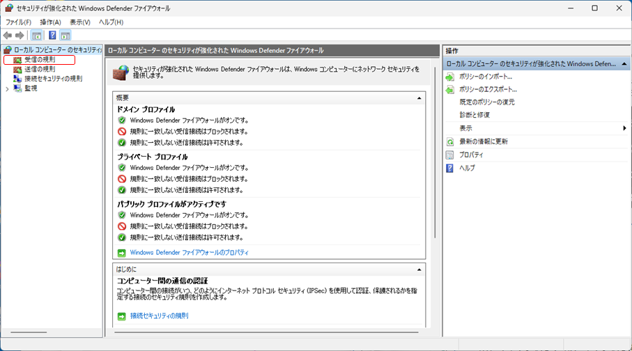
Task: Click the 接続セキュリティの規則 link in はじめに
Action: [159, 316]
